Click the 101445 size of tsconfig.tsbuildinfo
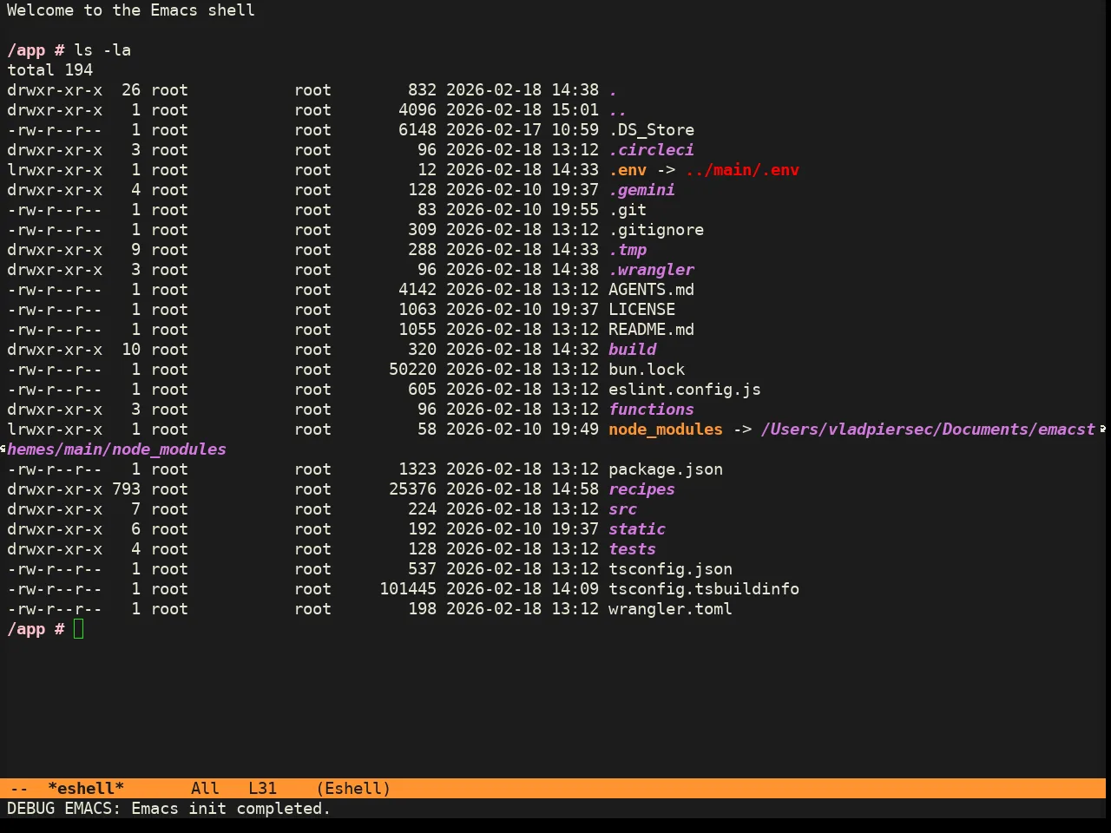This screenshot has width=1111, height=833. [408, 589]
